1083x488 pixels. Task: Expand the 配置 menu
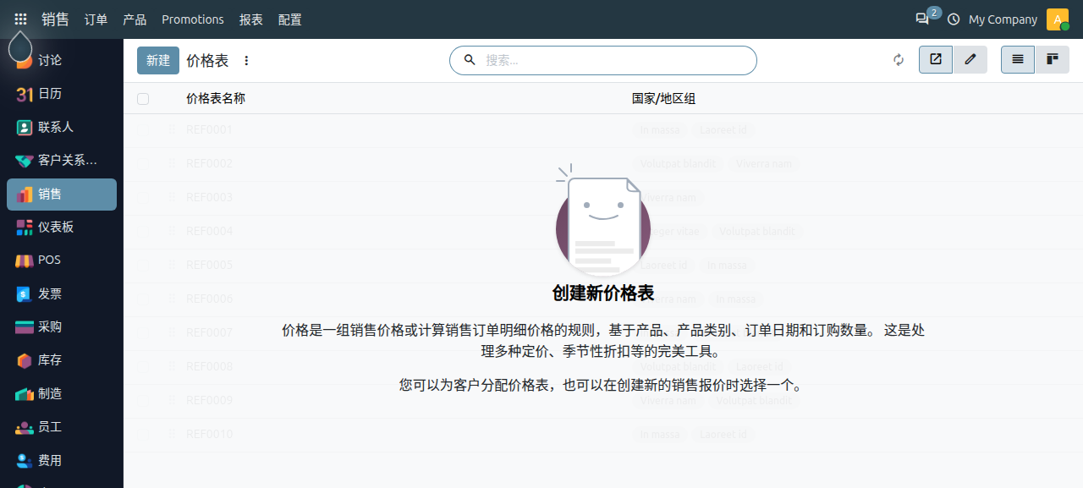pyautogui.click(x=289, y=19)
